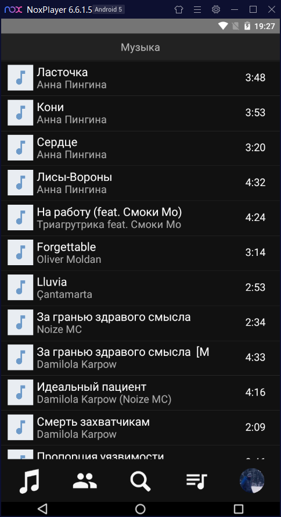Open NoxPlayer hamburger menu in title bar
This screenshot has height=517, width=281.
[197, 9]
